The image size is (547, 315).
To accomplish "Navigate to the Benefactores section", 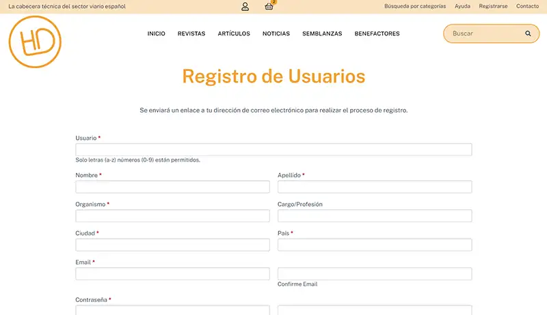I will [377, 33].
